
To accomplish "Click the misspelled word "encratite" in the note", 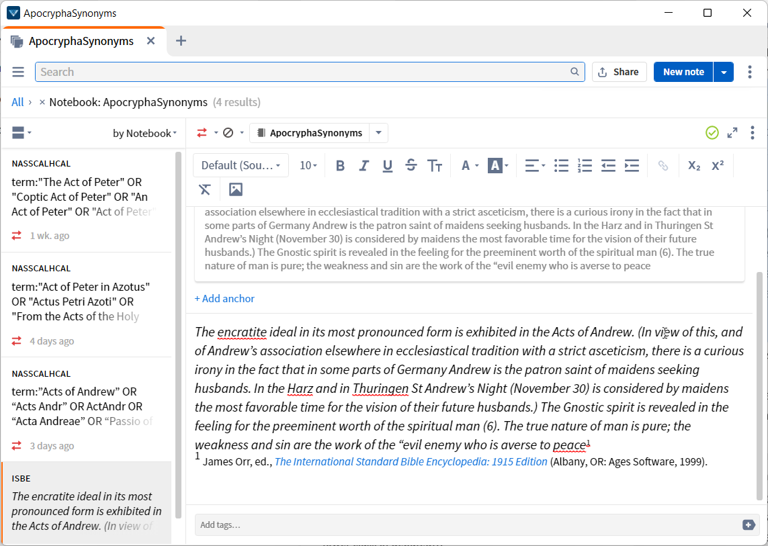I will pyautogui.click(x=242, y=332).
